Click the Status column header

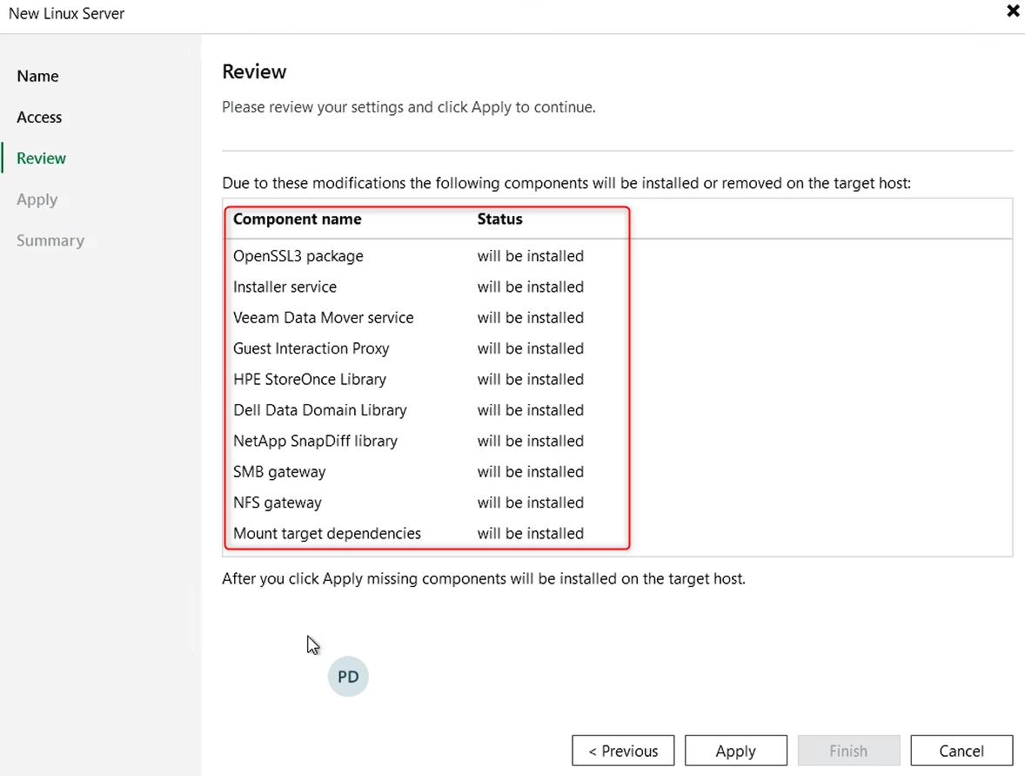[x=499, y=219]
